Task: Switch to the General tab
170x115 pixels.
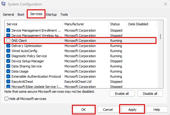Action: tap(8, 14)
